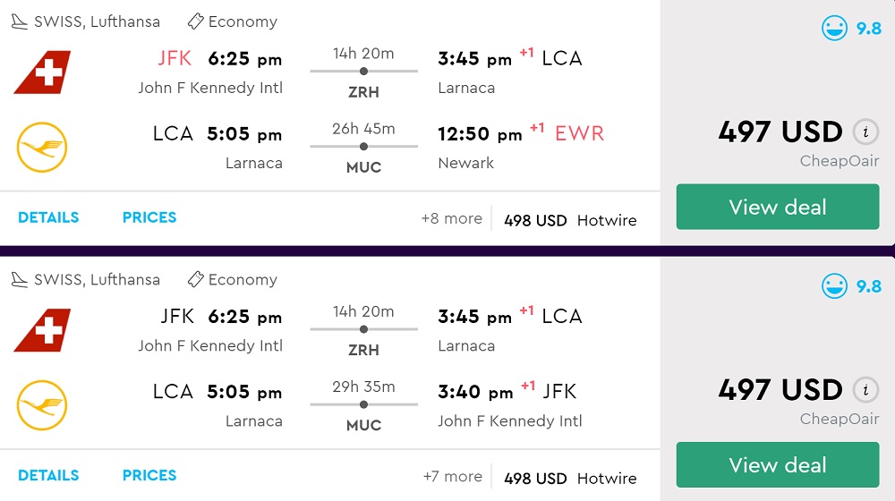Open DETAILS tab for second flight
This screenshot has width=895, height=501.
(48, 475)
